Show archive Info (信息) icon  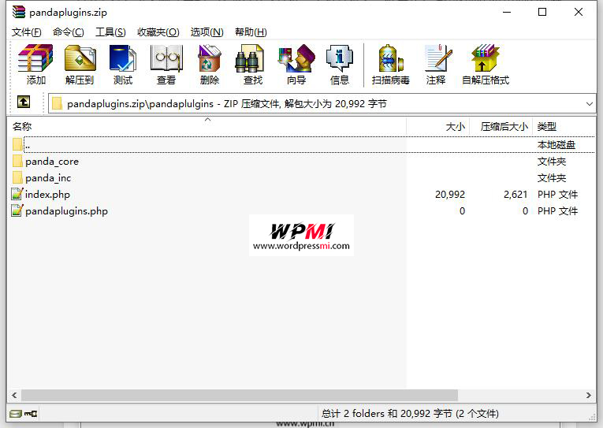[340, 64]
